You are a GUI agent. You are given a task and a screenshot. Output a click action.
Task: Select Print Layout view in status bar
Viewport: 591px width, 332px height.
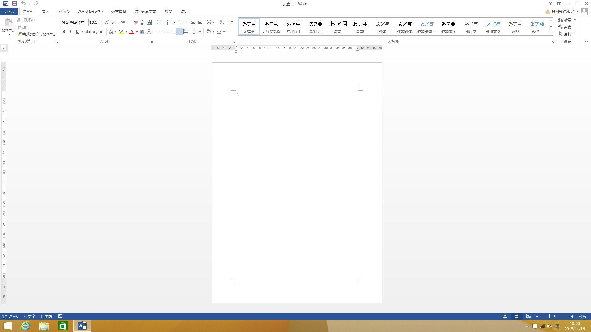[517, 316]
